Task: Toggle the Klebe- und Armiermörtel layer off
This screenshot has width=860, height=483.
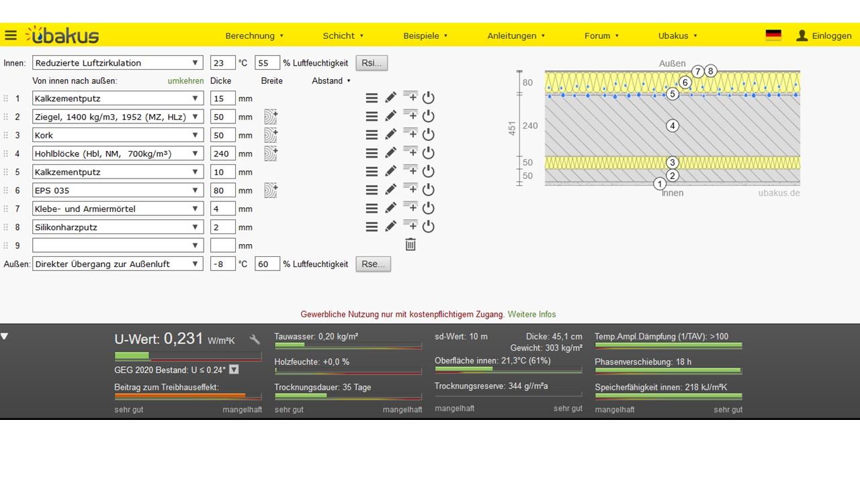Action: point(428,209)
